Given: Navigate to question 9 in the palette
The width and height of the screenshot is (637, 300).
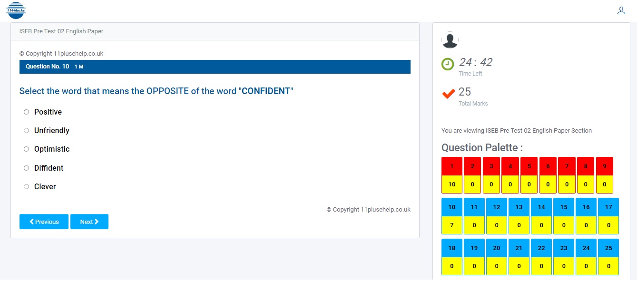Looking at the screenshot, I should pos(604,166).
